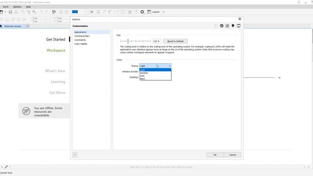
Task: Click the Print icon in the toolbar
Action: click(x=16, y=12)
